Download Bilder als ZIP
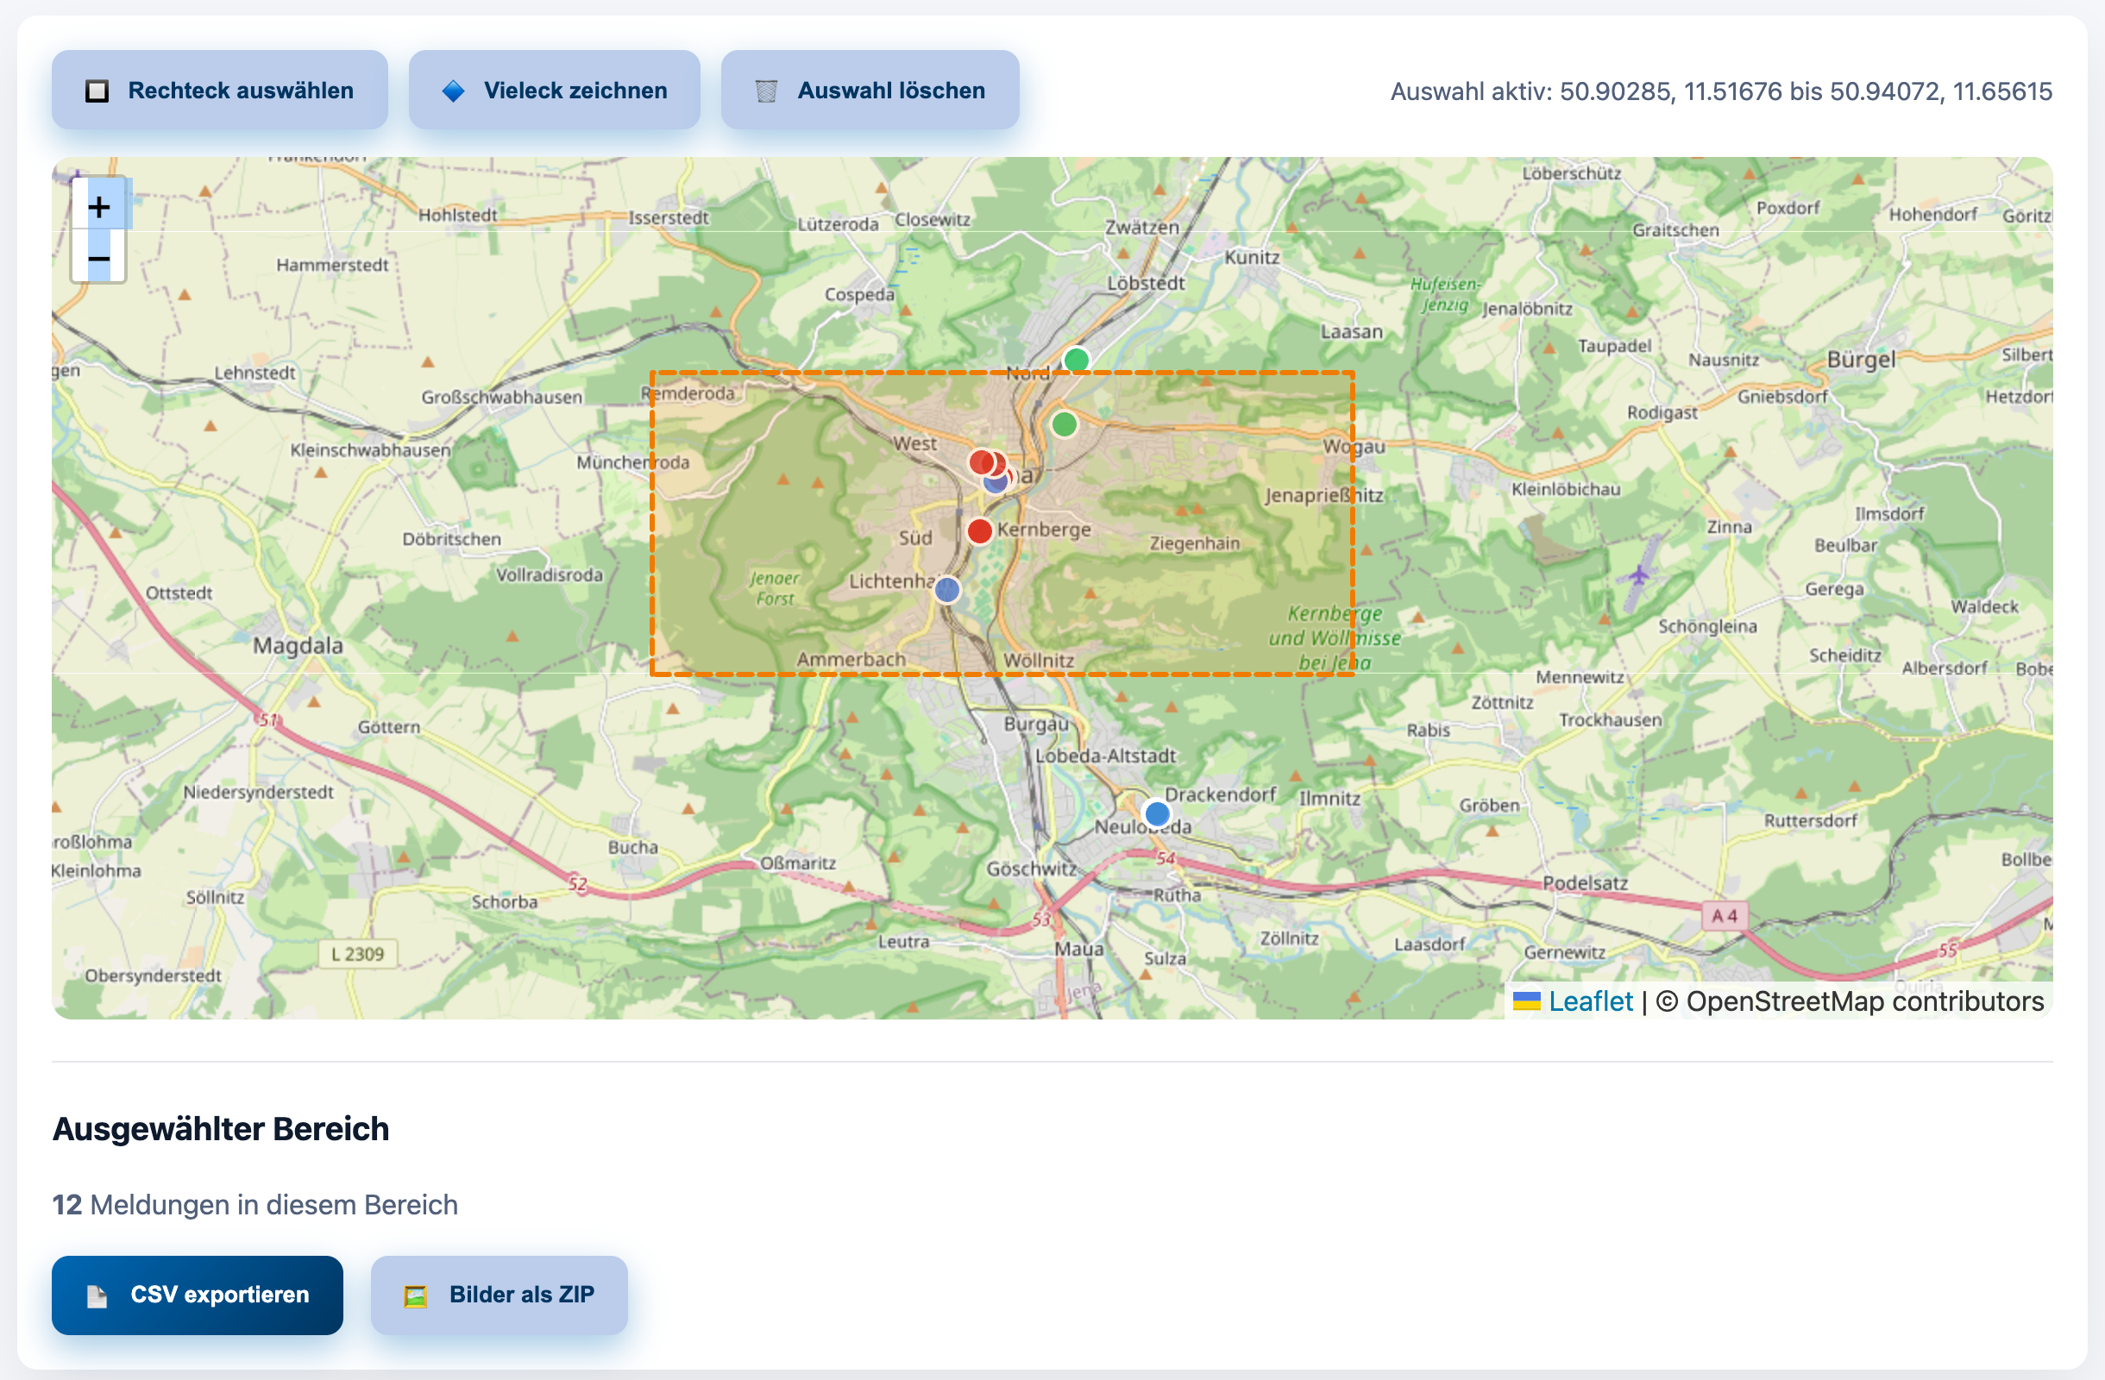 499,1295
